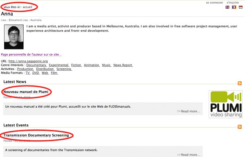Click the 'Anna' page heading
Viewport: 245px width, 157px height.
7,14
